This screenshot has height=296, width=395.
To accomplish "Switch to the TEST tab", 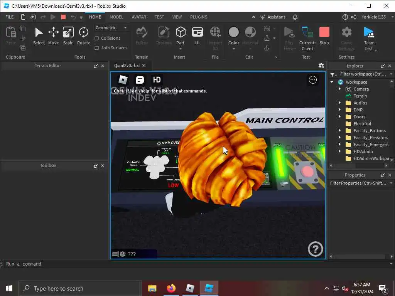I will [x=159, y=17].
